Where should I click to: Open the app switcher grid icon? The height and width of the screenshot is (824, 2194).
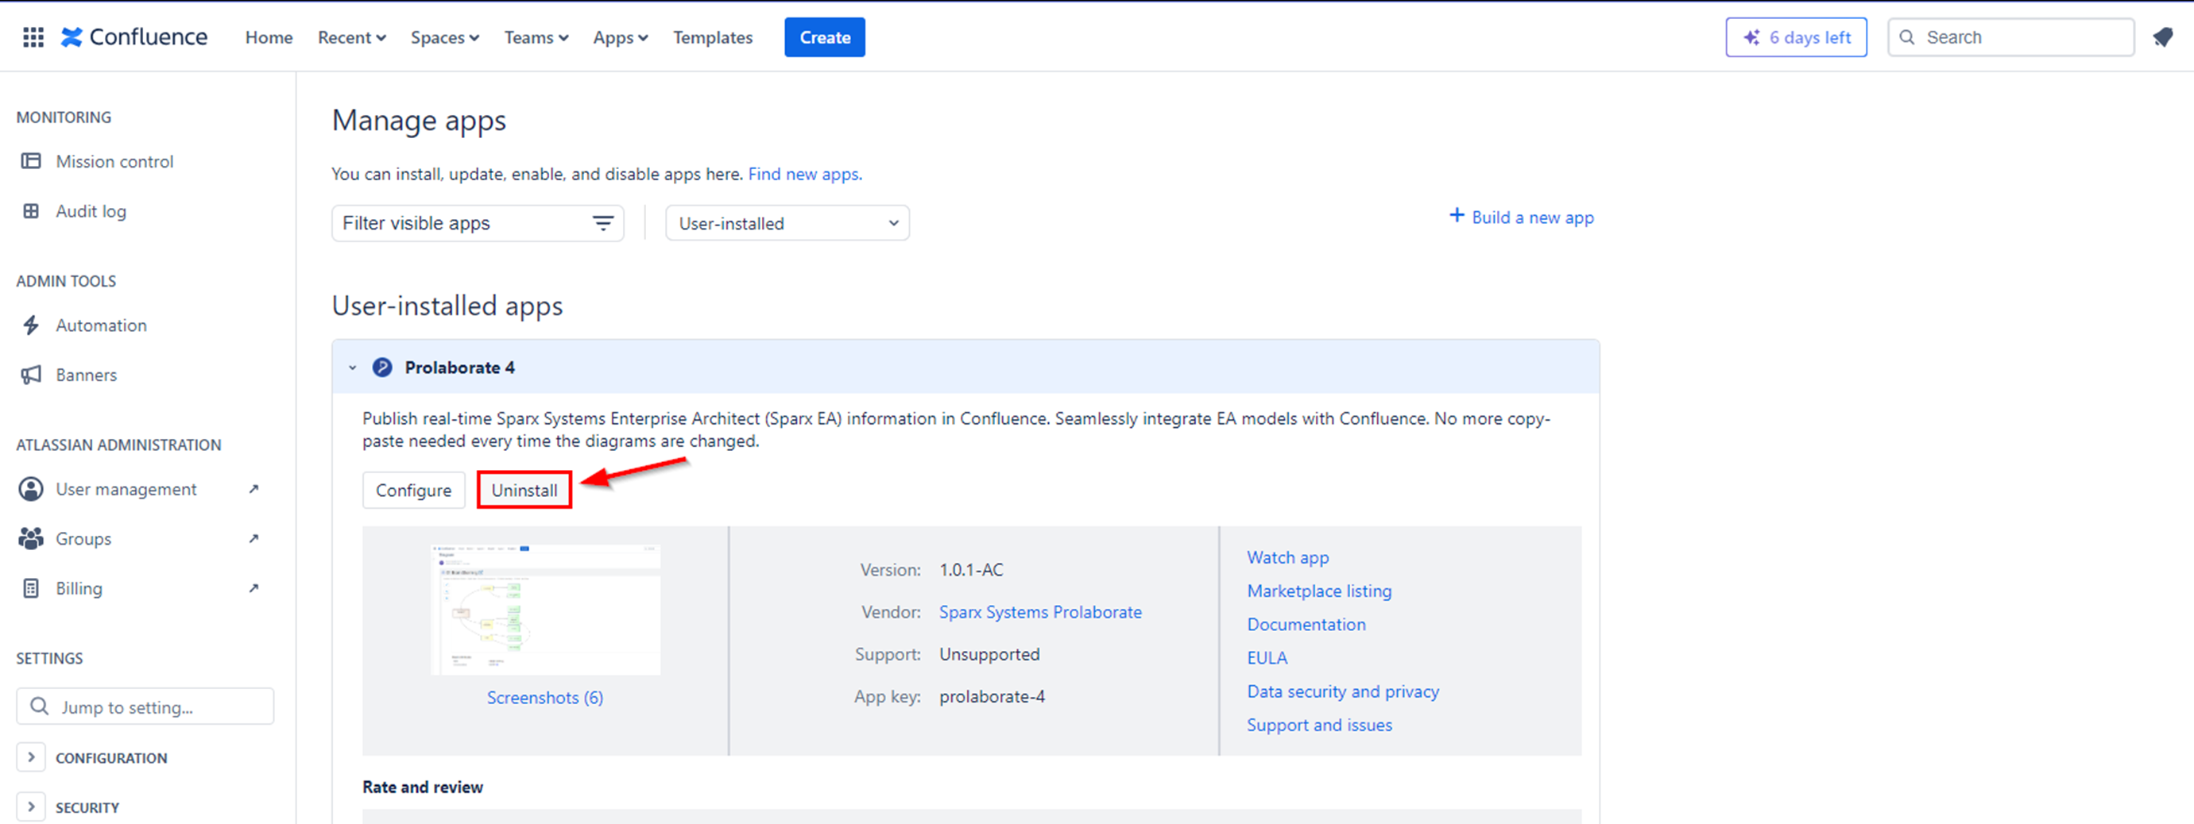pyautogui.click(x=33, y=37)
